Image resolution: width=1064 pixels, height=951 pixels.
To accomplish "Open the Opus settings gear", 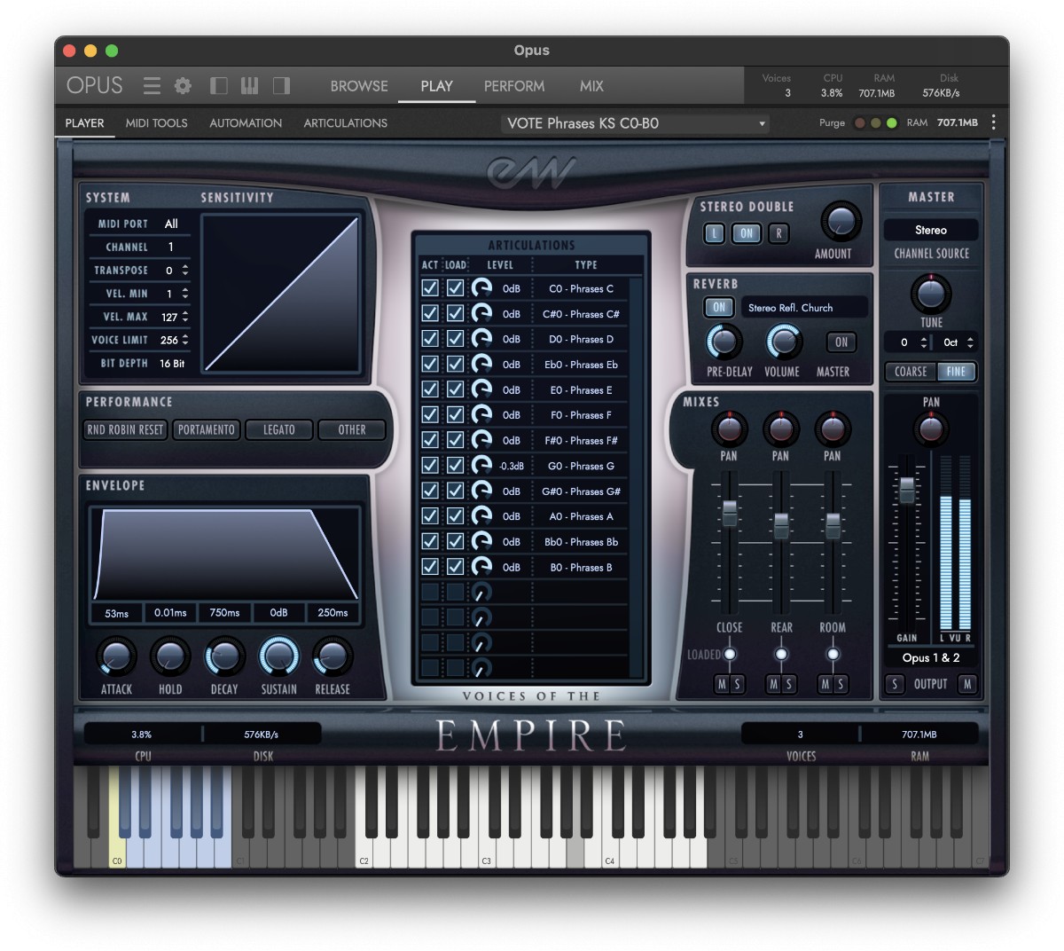I will (183, 85).
